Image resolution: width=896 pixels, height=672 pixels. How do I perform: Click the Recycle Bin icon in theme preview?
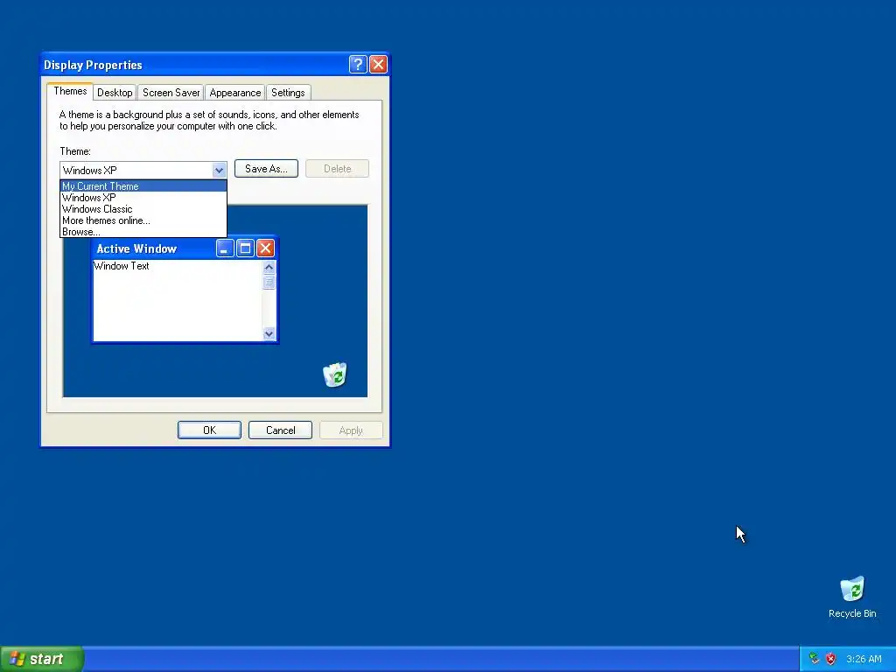pyautogui.click(x=335, y=374)
